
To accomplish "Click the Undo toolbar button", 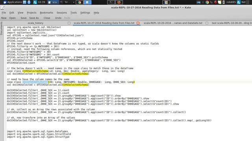I will pyautogui.click(x=58, y=18).
